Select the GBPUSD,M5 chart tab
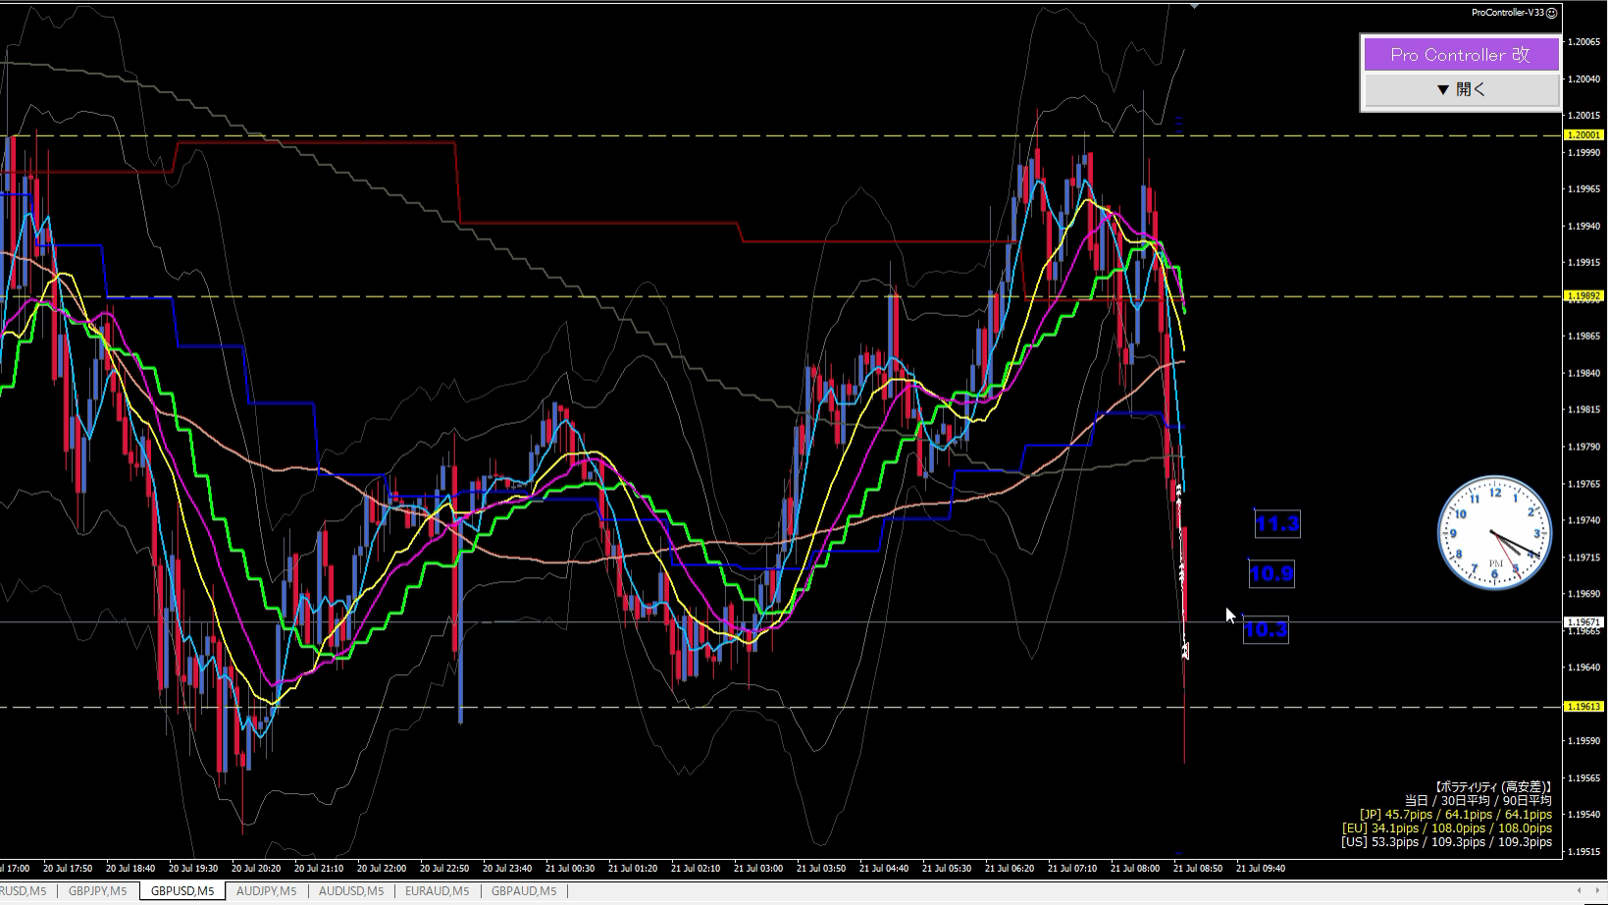The width and height of the screenshot is (1608, 905). tap(182, 891)
